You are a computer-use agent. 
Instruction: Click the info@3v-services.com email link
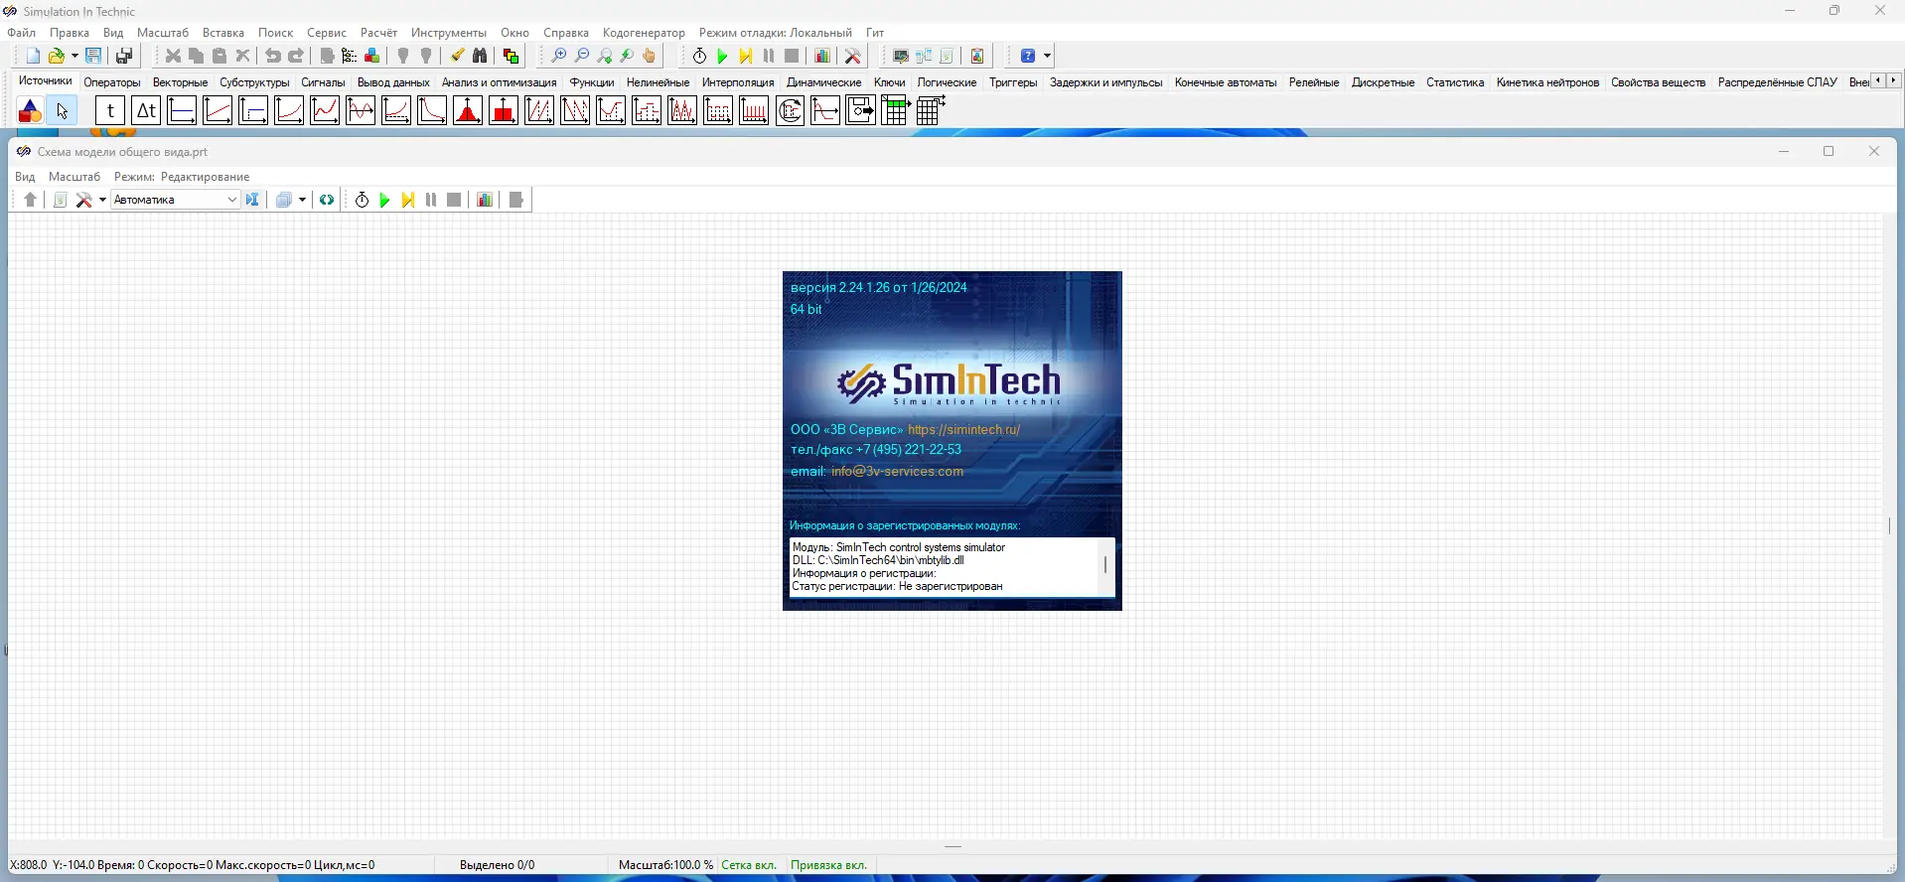point(897,472)
